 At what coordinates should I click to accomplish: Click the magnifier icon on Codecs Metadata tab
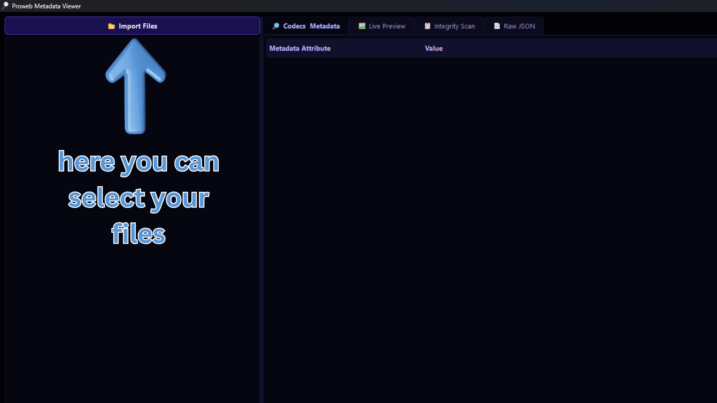276,26
